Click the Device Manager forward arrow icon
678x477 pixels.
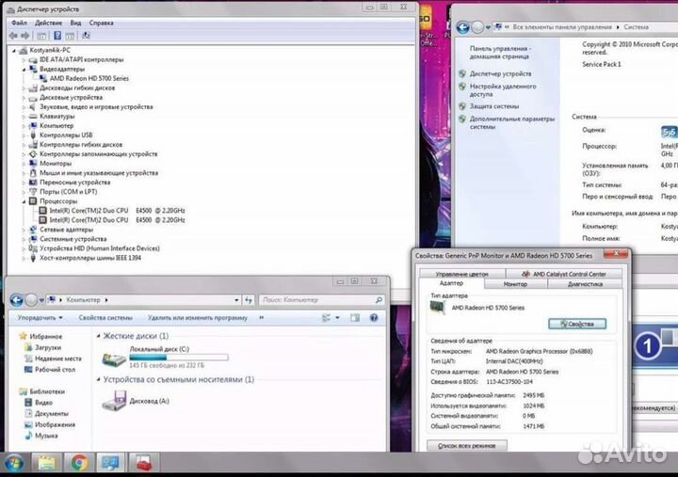pyautogui.click(x=25, y=36)
